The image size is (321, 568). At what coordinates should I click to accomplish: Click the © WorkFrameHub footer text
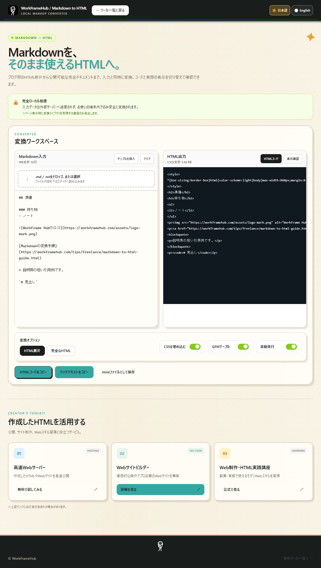click(x=22, y=558)
